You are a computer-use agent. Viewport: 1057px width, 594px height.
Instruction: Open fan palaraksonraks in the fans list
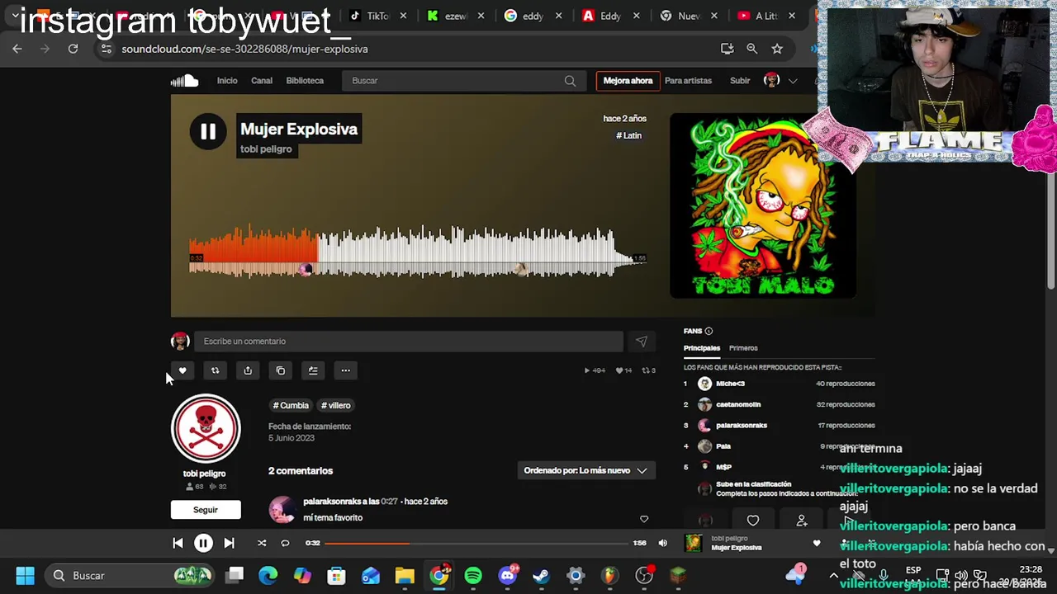[742, 426]
